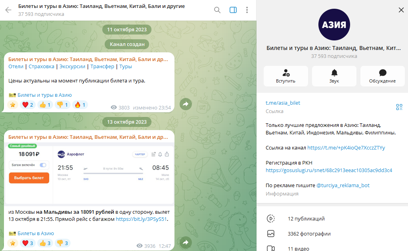Show QR code for channel link
The height and width of the screenshot is (251, 408).
399,107
